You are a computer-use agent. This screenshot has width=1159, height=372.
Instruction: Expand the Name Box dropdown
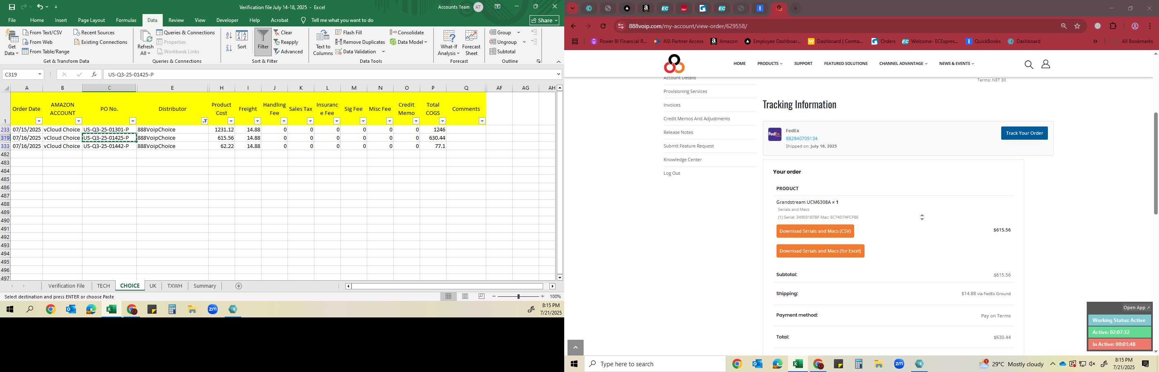click(40, 74)
